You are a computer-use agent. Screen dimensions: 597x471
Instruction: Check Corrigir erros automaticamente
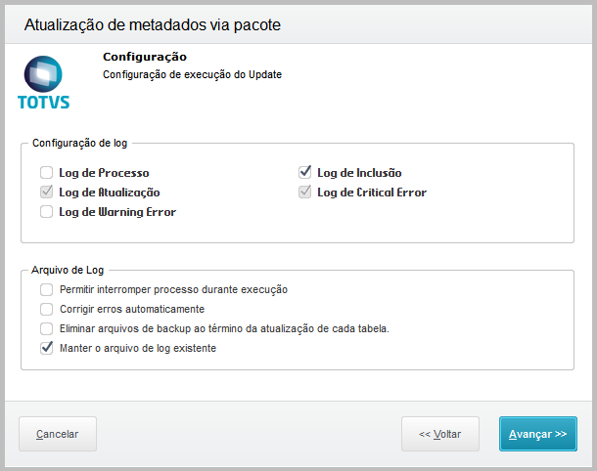[x=46, y=309]
